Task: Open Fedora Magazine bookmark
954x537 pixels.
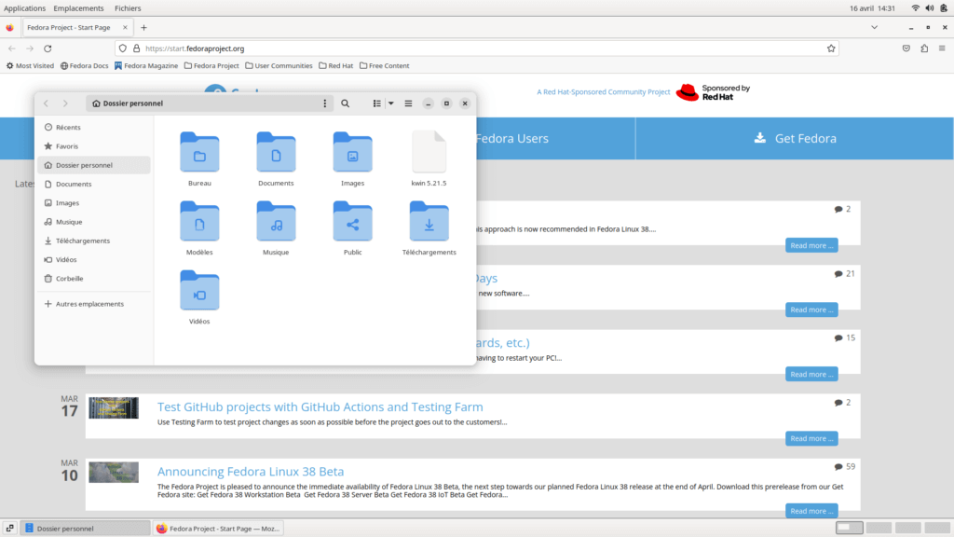Action: [x=146, y=66]
